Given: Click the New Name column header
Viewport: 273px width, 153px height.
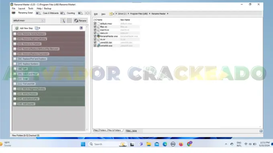Looking at the screenshot, I should 125,20.
